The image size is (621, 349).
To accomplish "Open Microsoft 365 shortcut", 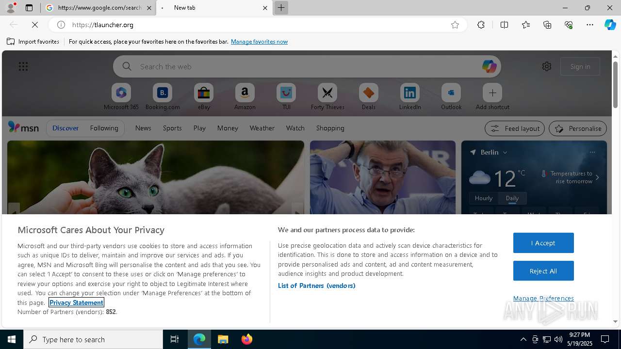I will tap(121, 96).
